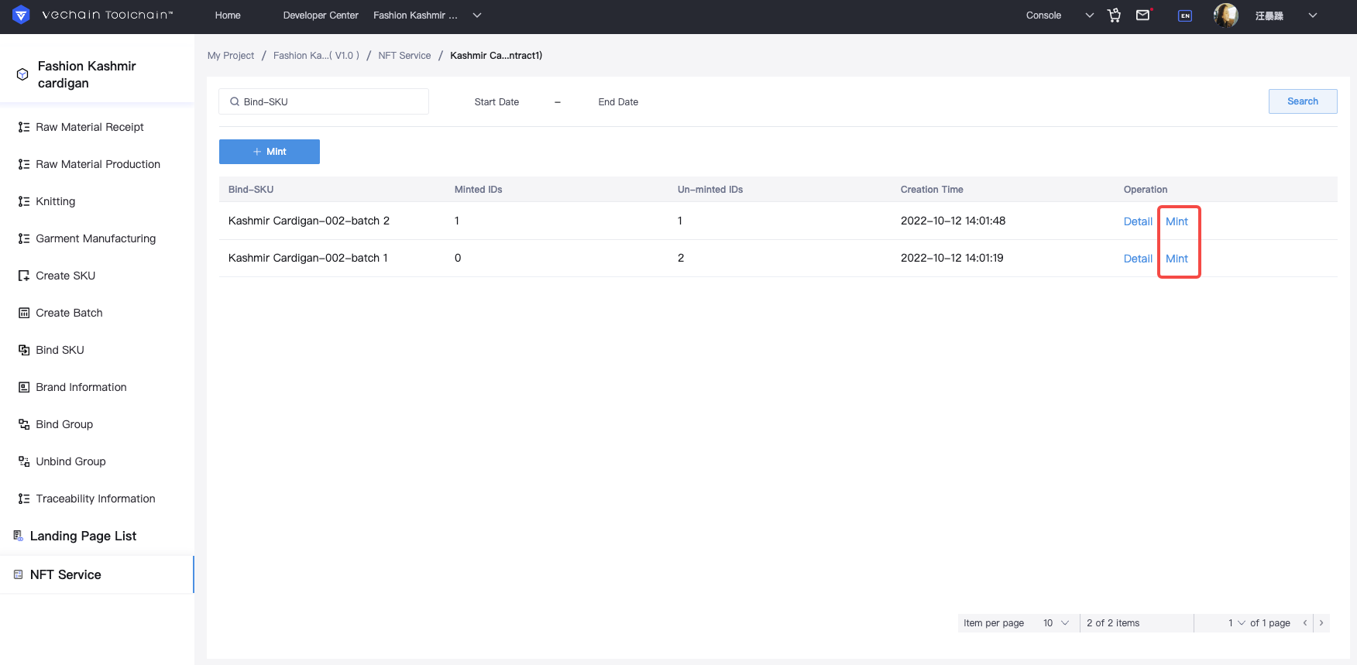Open the shopping cart icon
Image resolution: width=1357 pixels, height=665 pixels.
click(x=1115, y=15)
